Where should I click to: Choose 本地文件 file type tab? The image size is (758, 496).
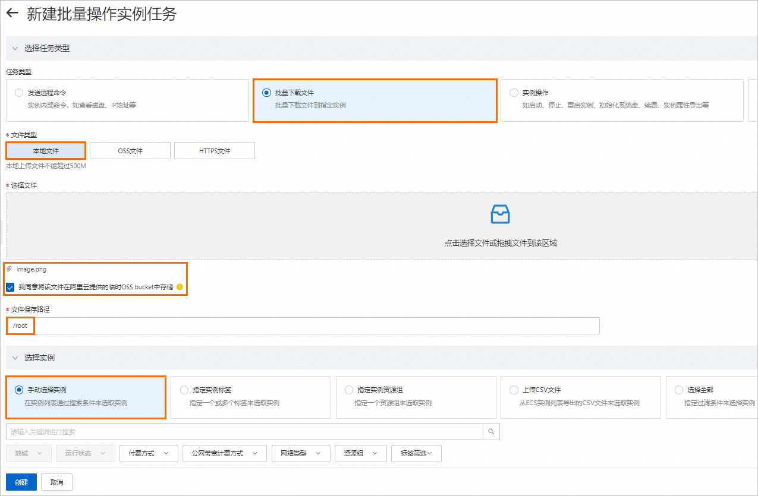click(x=46, y=151)
